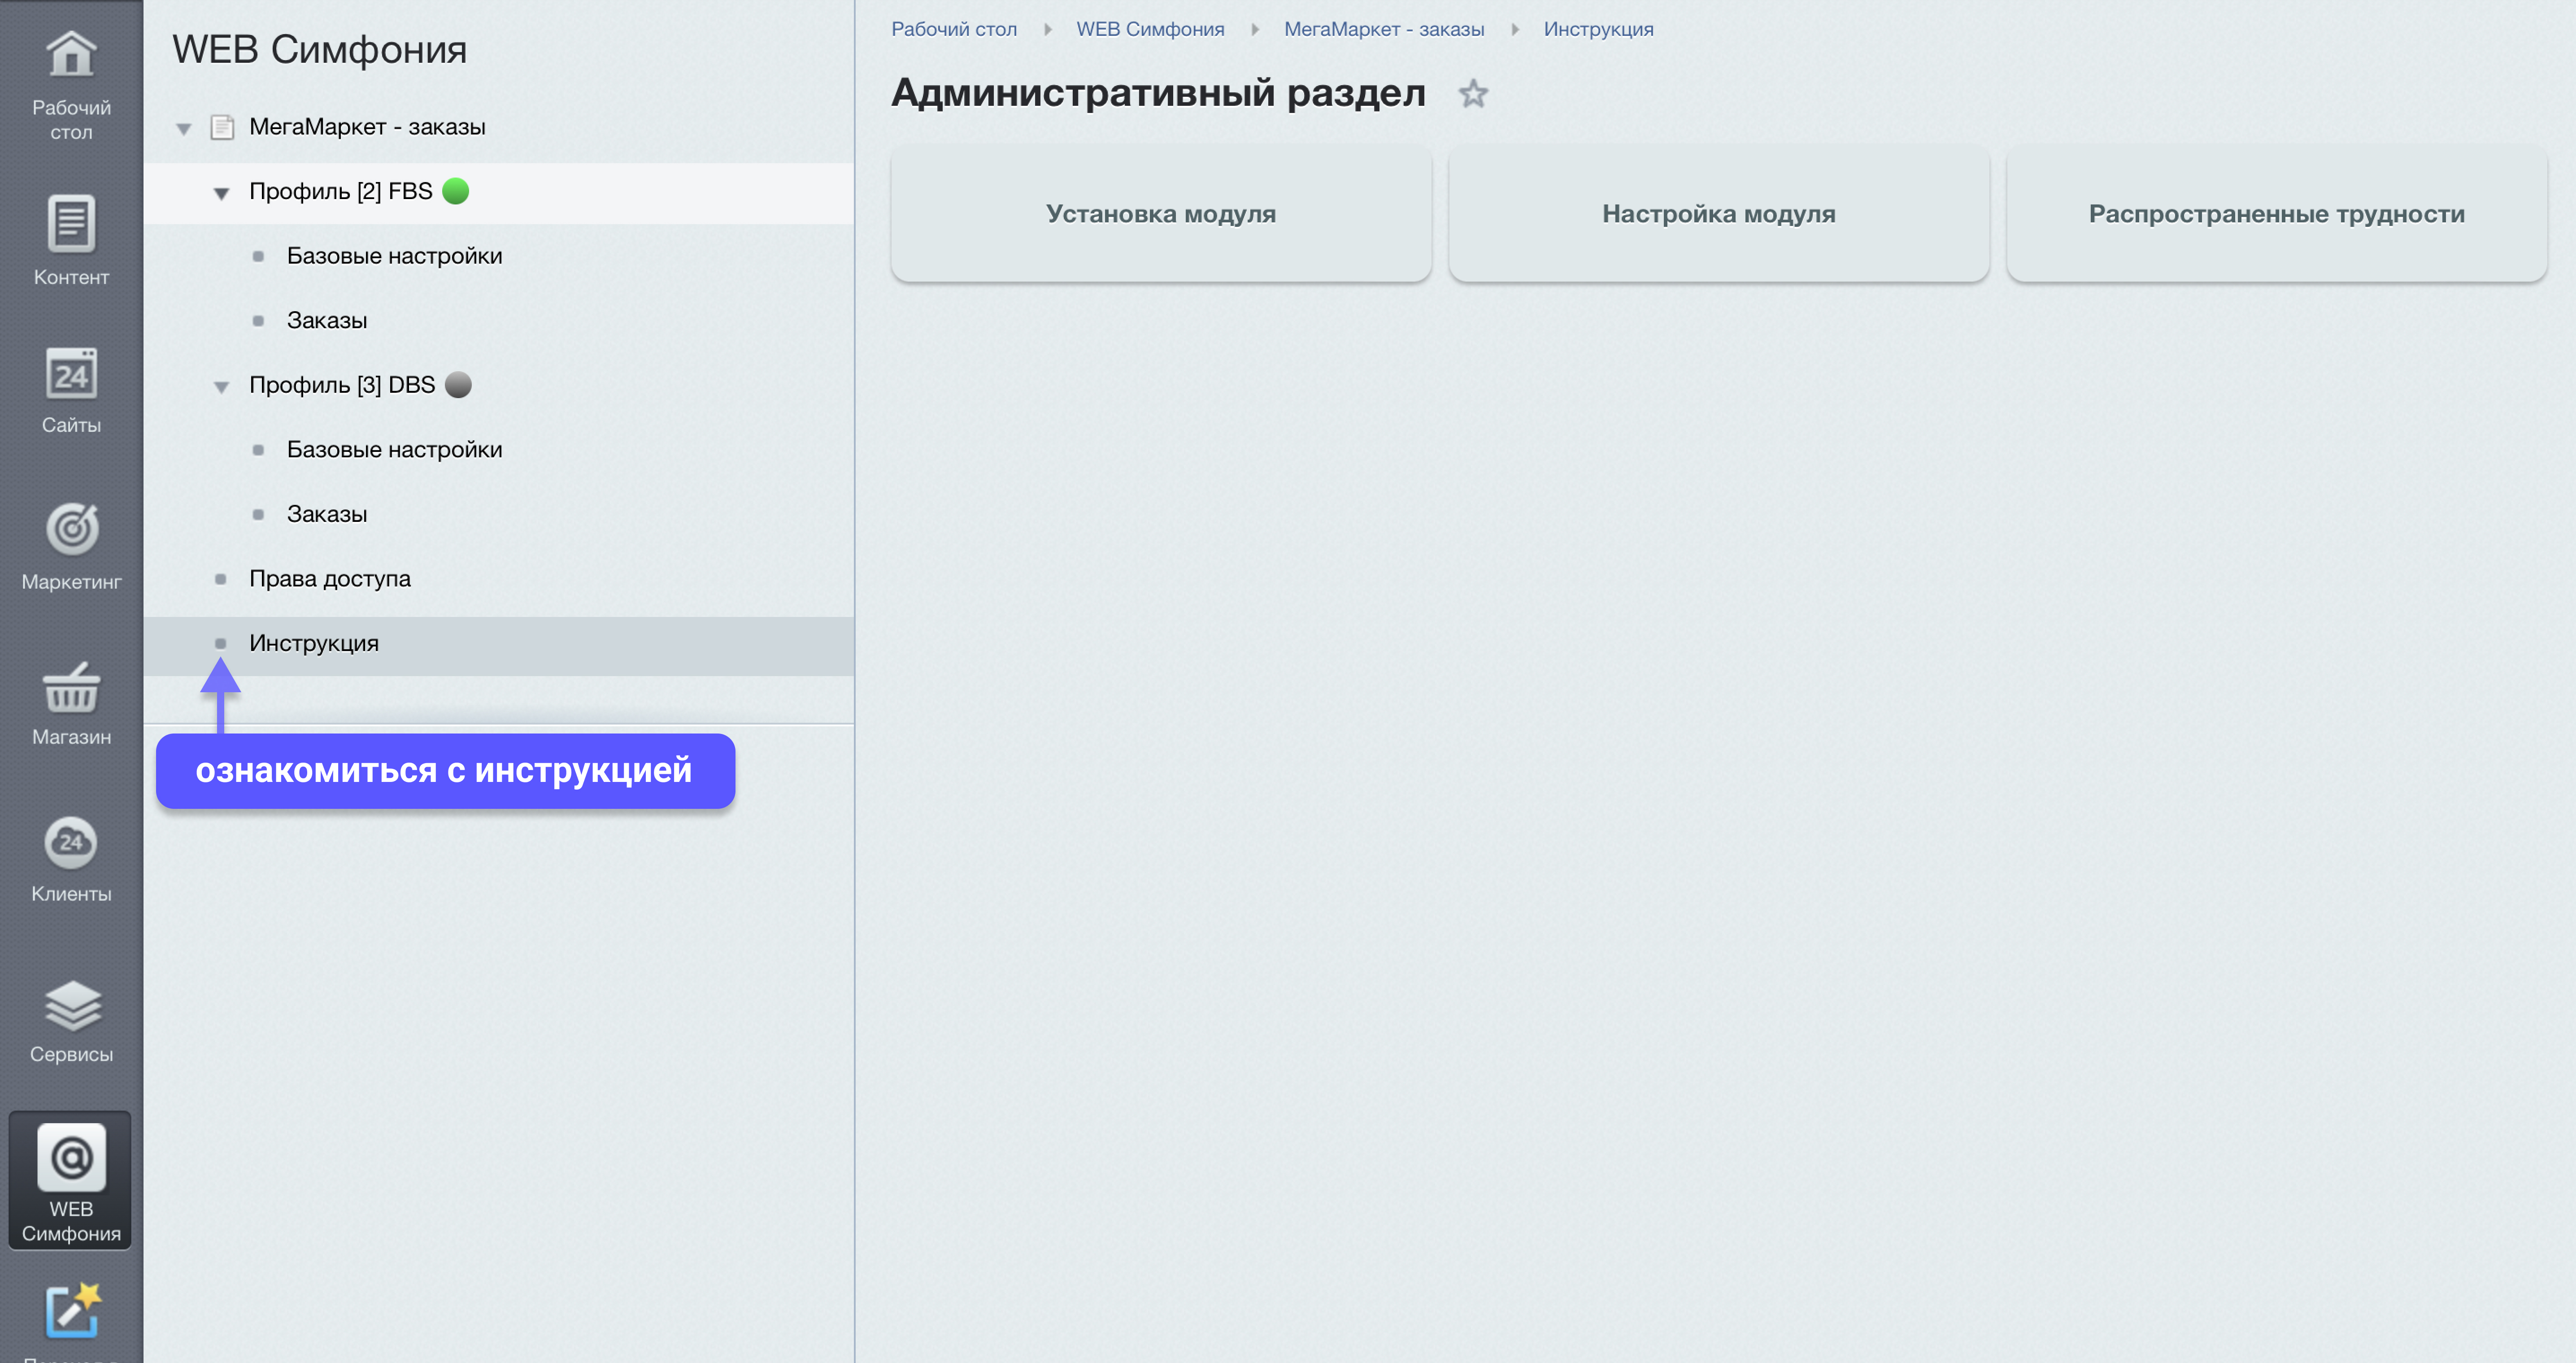
Task: Open the Распространенные трудности card
Action: [x=2276, y=214]
